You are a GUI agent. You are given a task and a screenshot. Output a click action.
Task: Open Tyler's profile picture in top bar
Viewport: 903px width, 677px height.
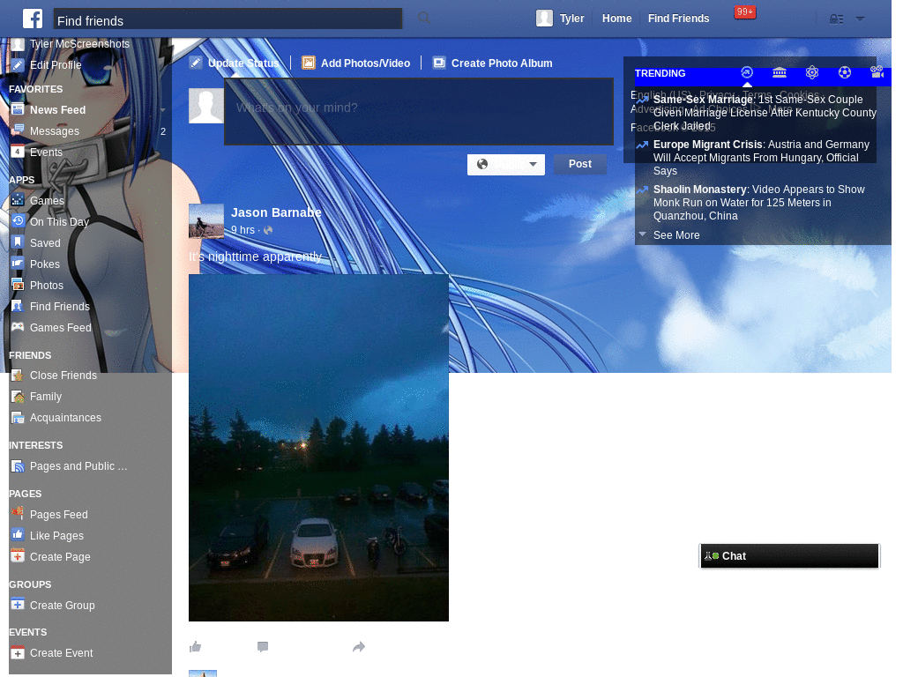pos(544,19)
